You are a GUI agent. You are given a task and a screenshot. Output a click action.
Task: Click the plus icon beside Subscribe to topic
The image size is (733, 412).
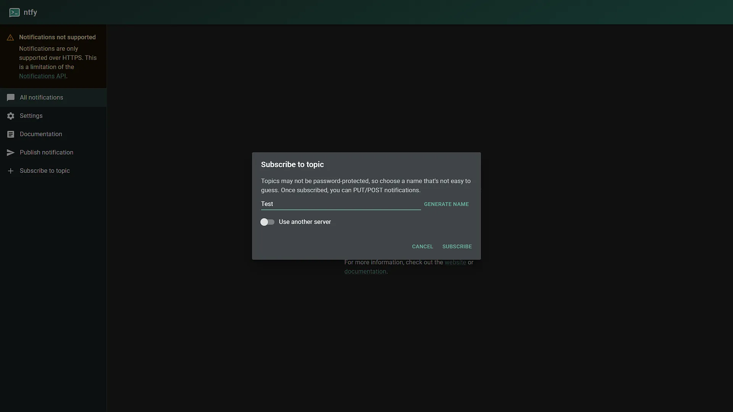pyautogui.click(x=11, y=171)
